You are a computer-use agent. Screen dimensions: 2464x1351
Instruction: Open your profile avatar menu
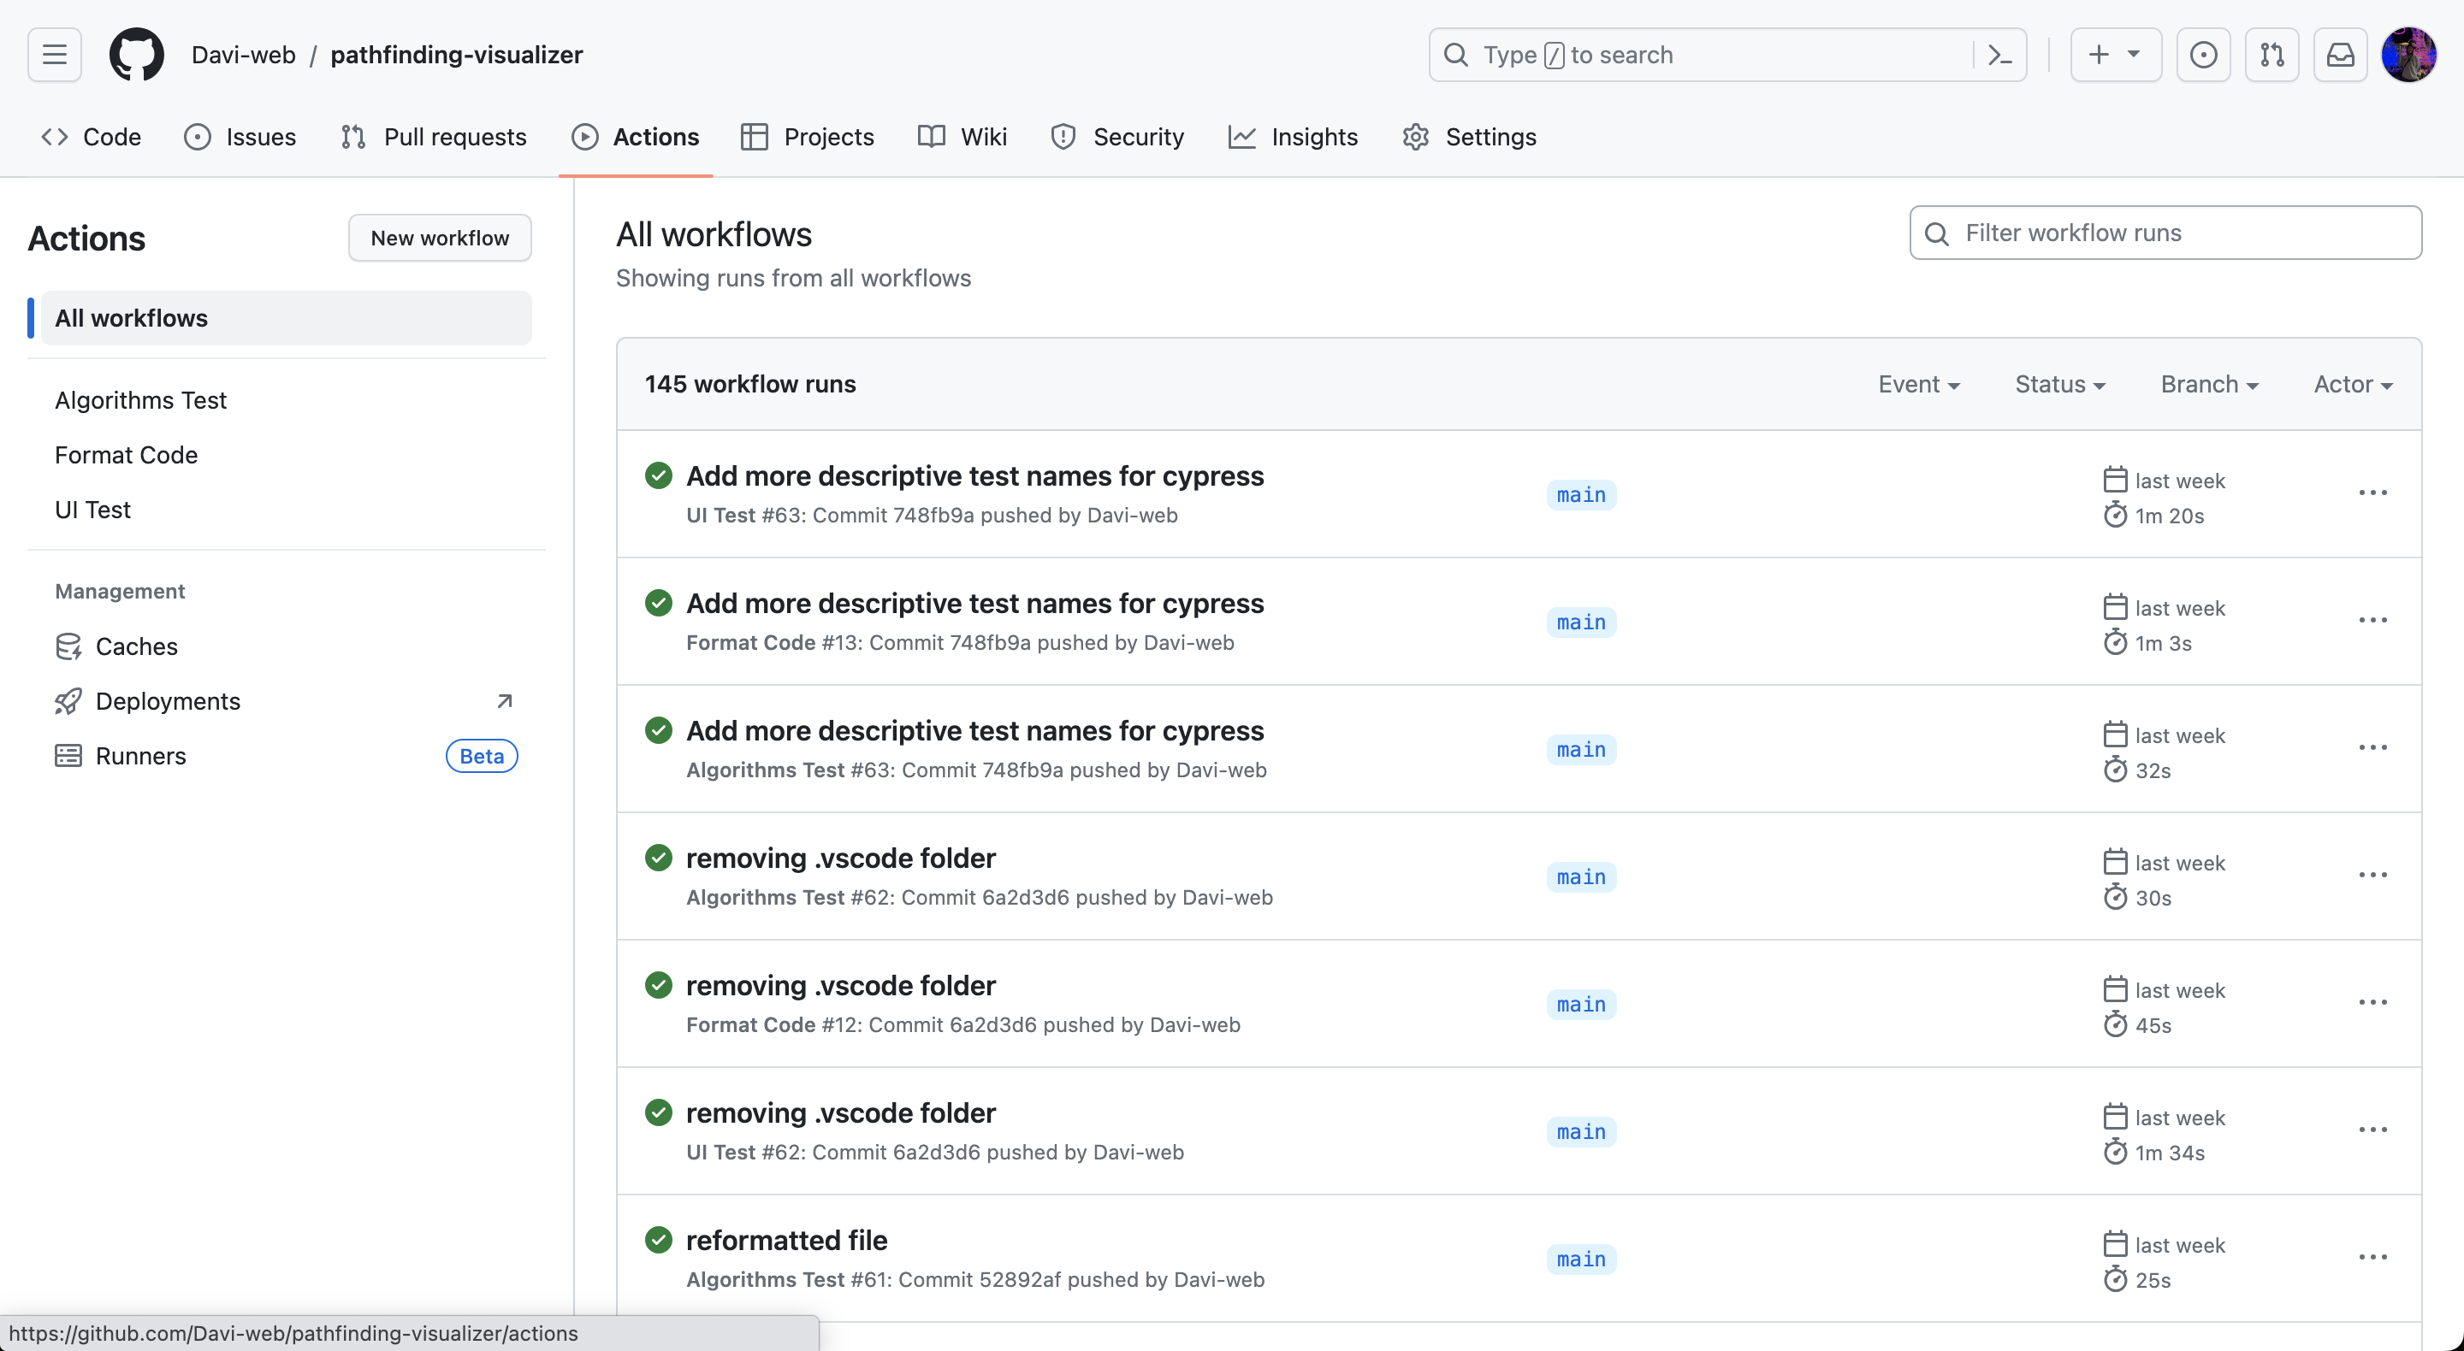pyautogui.click(x=2408, y=55)
